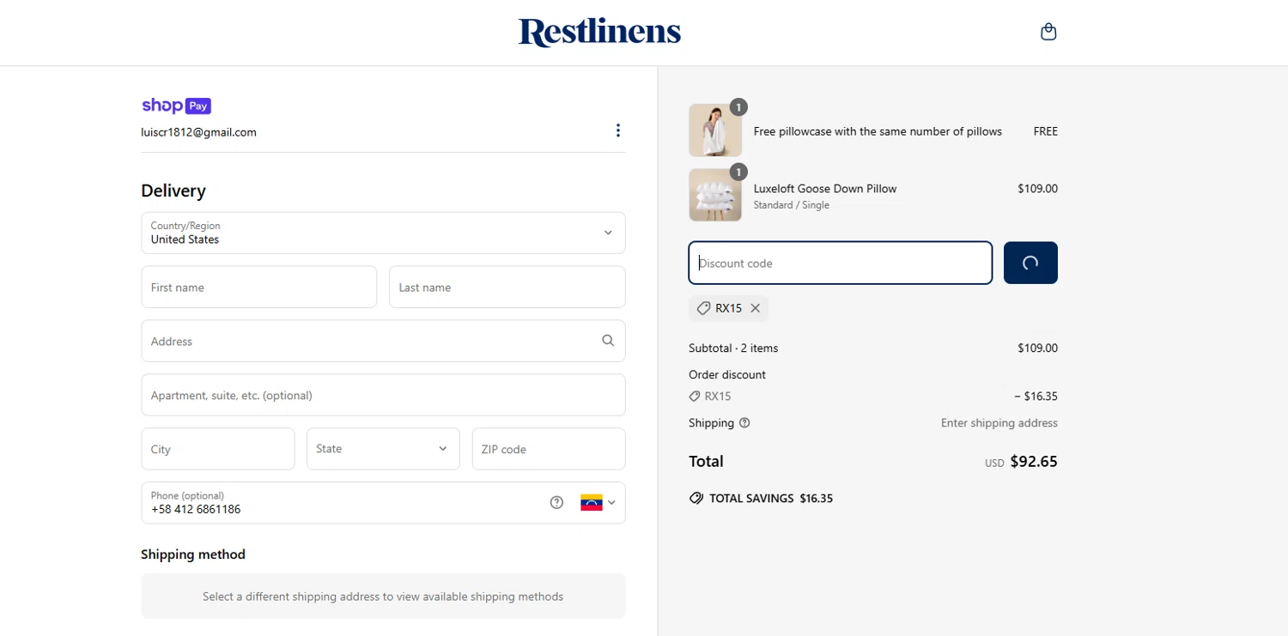Click the address search magnifier icon
The height and width of the screenshot is (636, 1288).
tap(608, 341)
